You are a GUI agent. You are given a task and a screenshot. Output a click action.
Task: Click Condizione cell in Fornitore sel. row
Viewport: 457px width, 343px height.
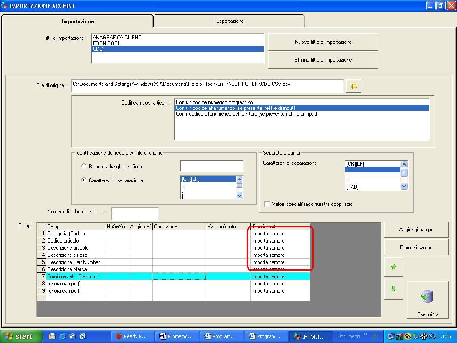tap(179, 276)
